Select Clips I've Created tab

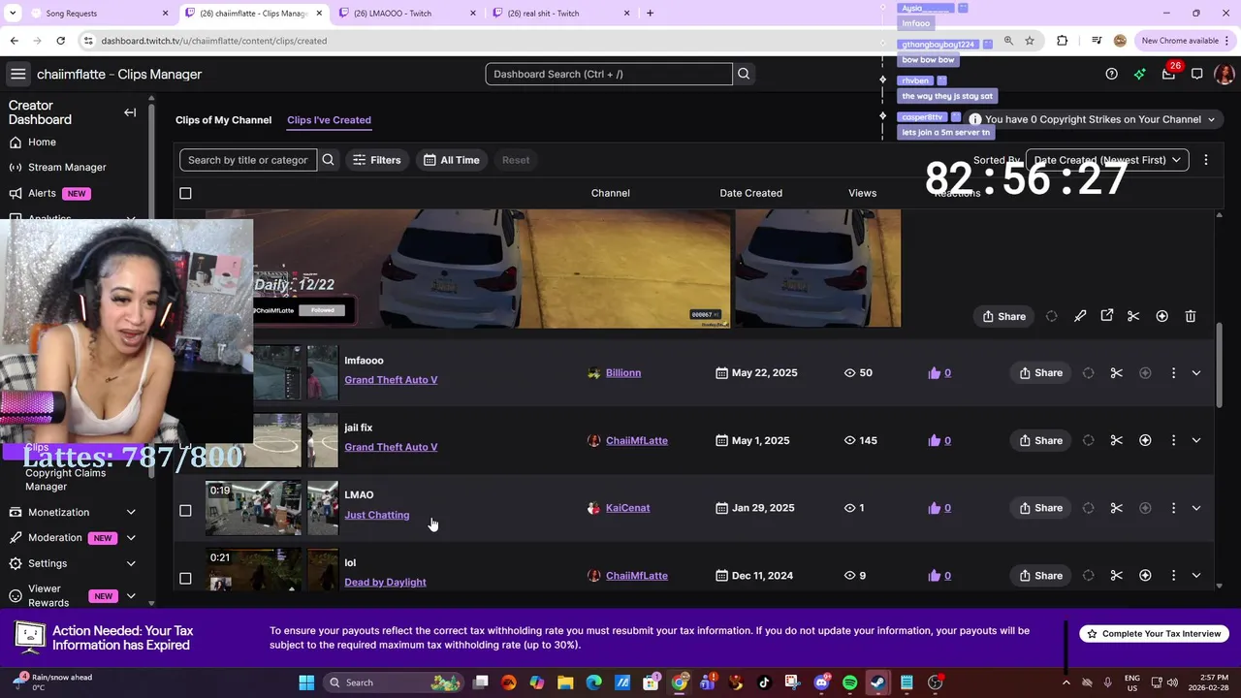coord(329,120)
